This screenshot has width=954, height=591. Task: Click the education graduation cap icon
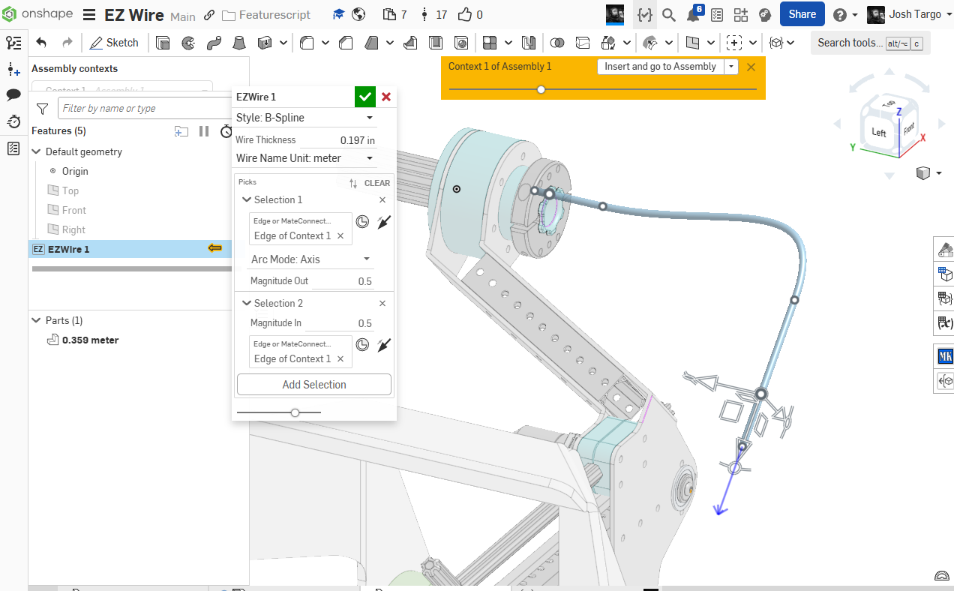point(339,14)
